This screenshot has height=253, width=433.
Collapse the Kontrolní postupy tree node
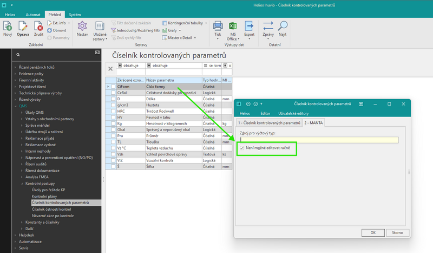(x=22, y=184)
